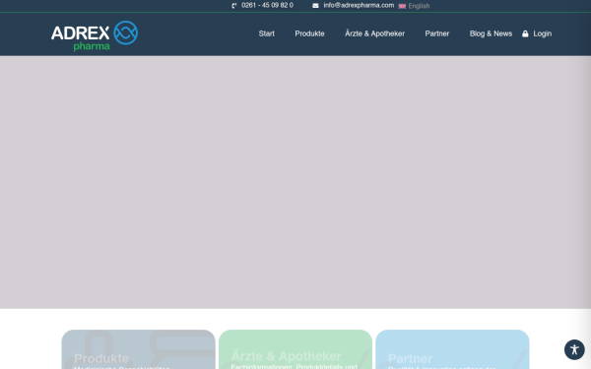Click the Login link

[542, 33]
